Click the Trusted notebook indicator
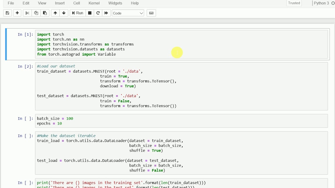 coord(294,3)
